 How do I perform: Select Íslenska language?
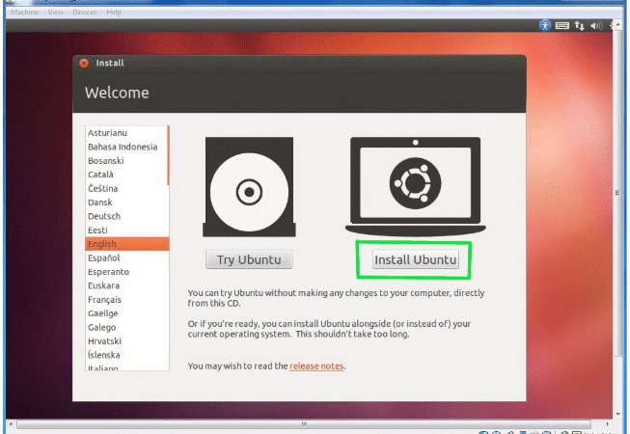click(x=126, y=355)
